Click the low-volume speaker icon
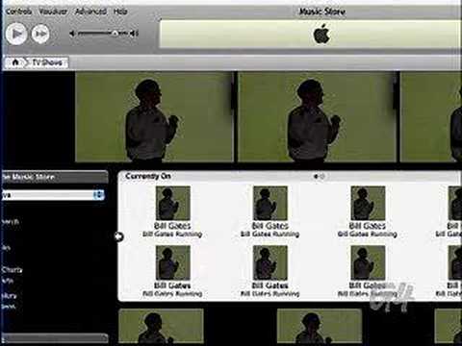462x346 pixels. point(72,34)
